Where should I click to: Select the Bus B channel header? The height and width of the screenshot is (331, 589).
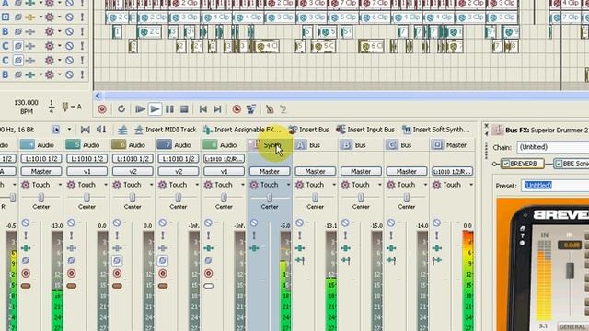click(x=360, y=145)
